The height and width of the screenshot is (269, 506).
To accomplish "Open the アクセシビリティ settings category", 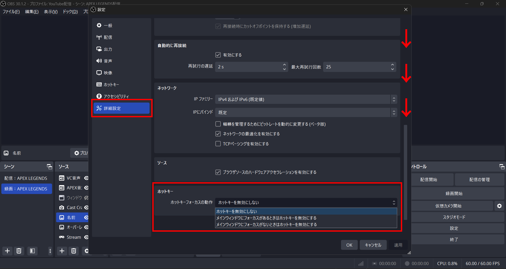I will click(x=121, y=96).
